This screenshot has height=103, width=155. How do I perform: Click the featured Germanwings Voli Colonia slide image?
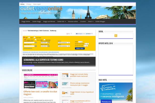(59, 43)
